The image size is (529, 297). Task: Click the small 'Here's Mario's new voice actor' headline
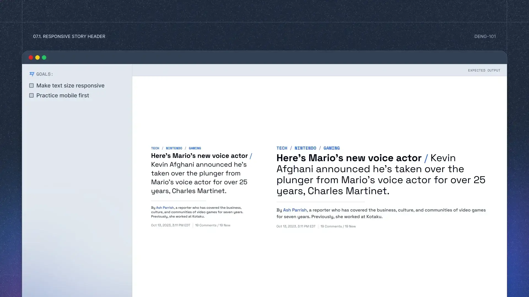(199, 156)
